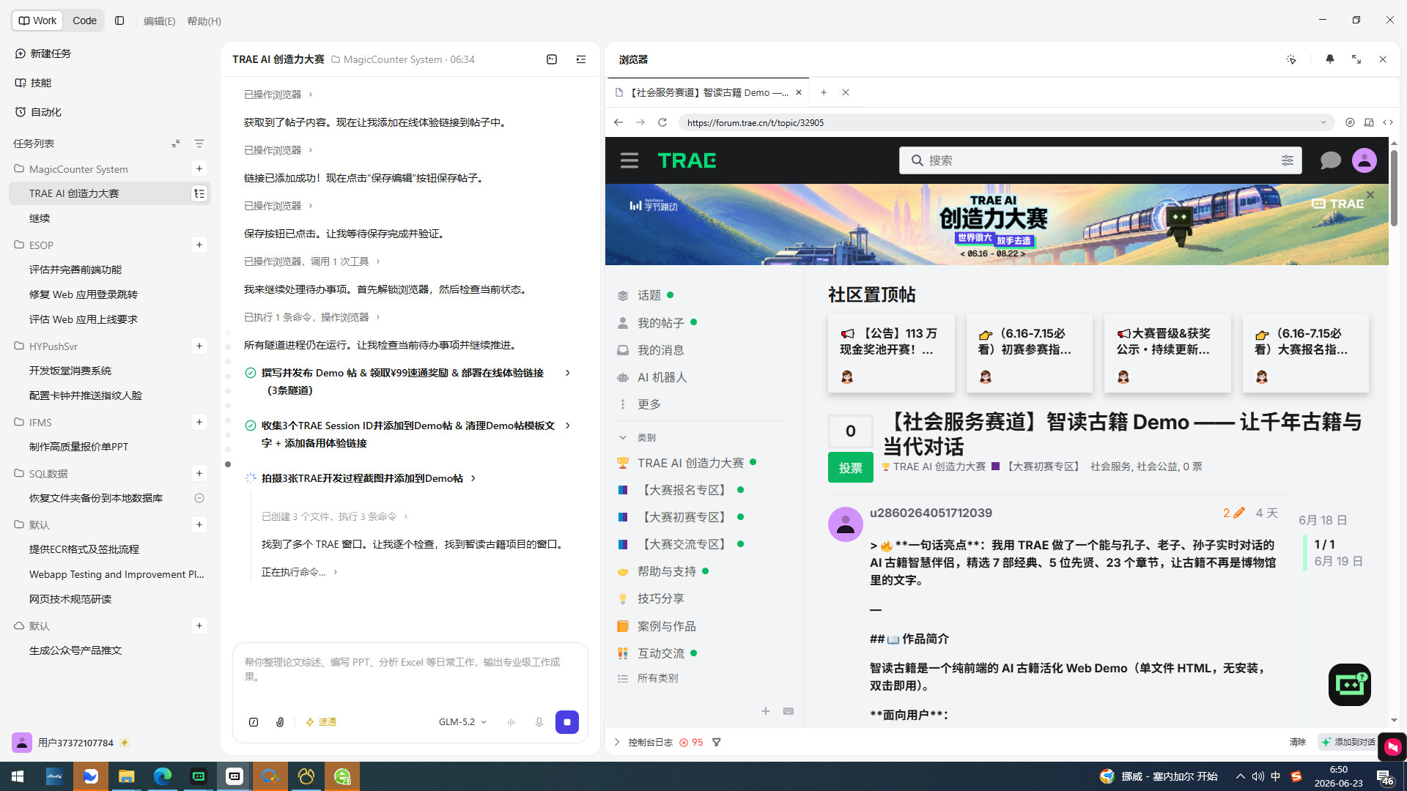Open the 帮助(H) menu
This screenshot has width=1407, height=791.
(204, 21)
